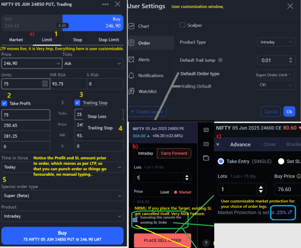301x248 pixels.
Task: Click the info icon beside Default Trail Jump
Action: (x=220, y=60)
